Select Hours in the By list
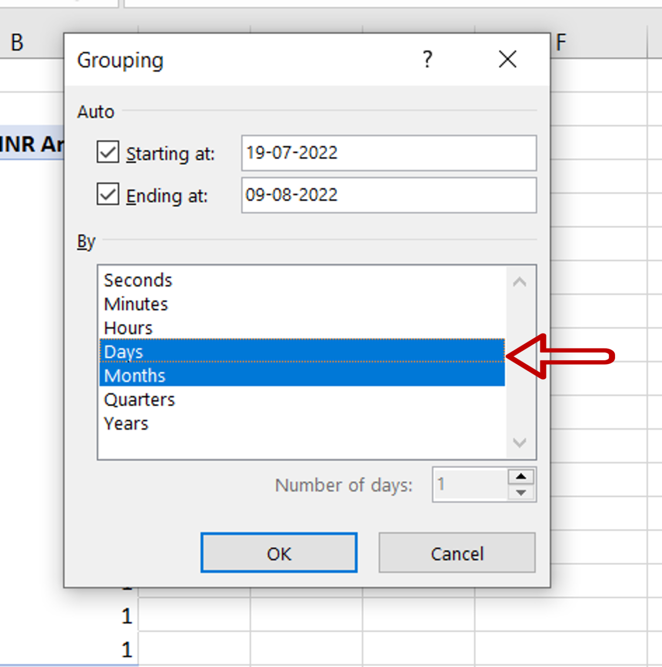The image size is (662, 667). (302, 328)
